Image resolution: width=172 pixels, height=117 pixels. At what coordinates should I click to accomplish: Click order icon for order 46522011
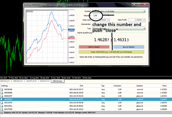click(x=2, y=106)
